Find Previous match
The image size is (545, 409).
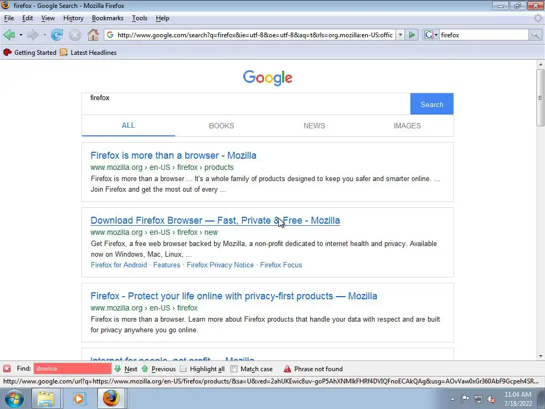[159, 369]
